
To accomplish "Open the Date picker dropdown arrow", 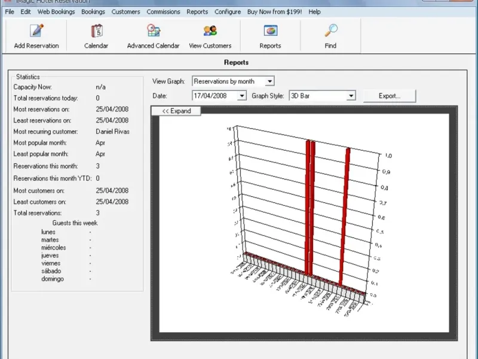I will pos(241,96).
